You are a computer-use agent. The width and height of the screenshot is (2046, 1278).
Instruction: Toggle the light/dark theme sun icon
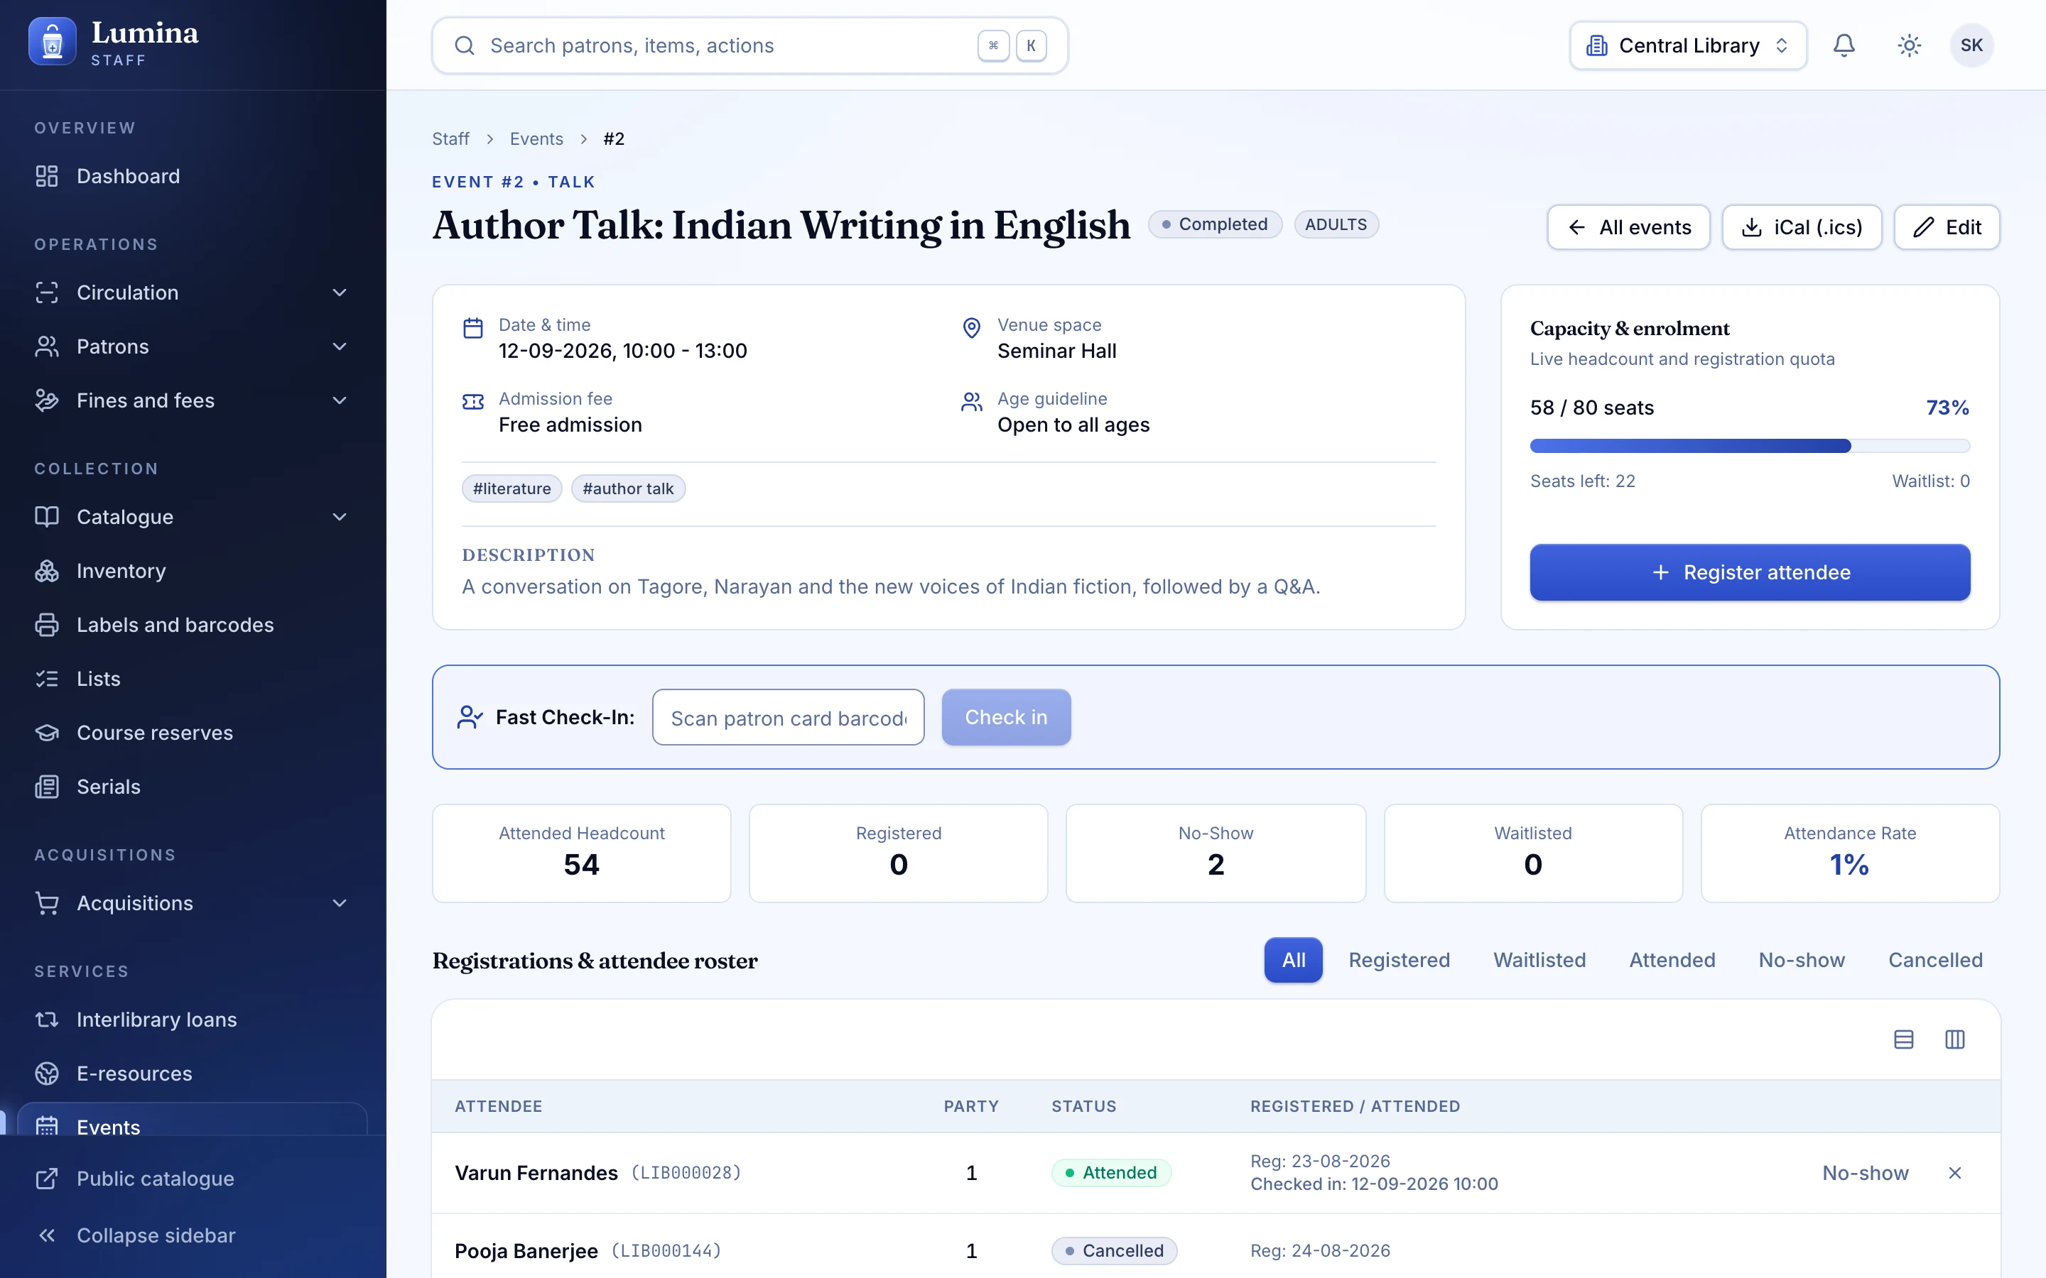[1908, 45]
